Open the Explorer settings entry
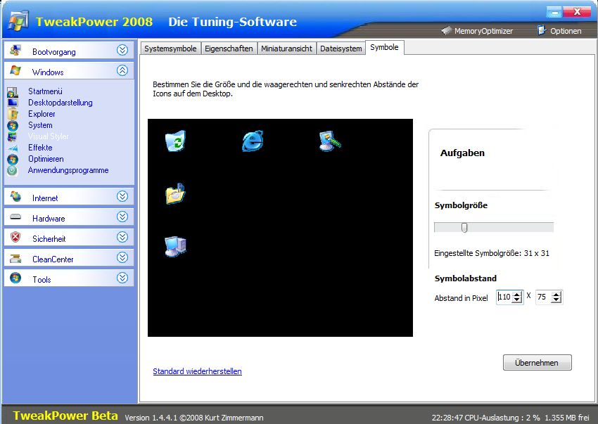Screen dimensions: 598x424 point(42,114)
